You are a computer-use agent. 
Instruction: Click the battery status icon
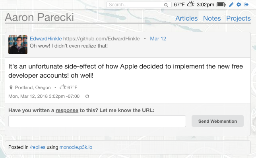[221, 5]
